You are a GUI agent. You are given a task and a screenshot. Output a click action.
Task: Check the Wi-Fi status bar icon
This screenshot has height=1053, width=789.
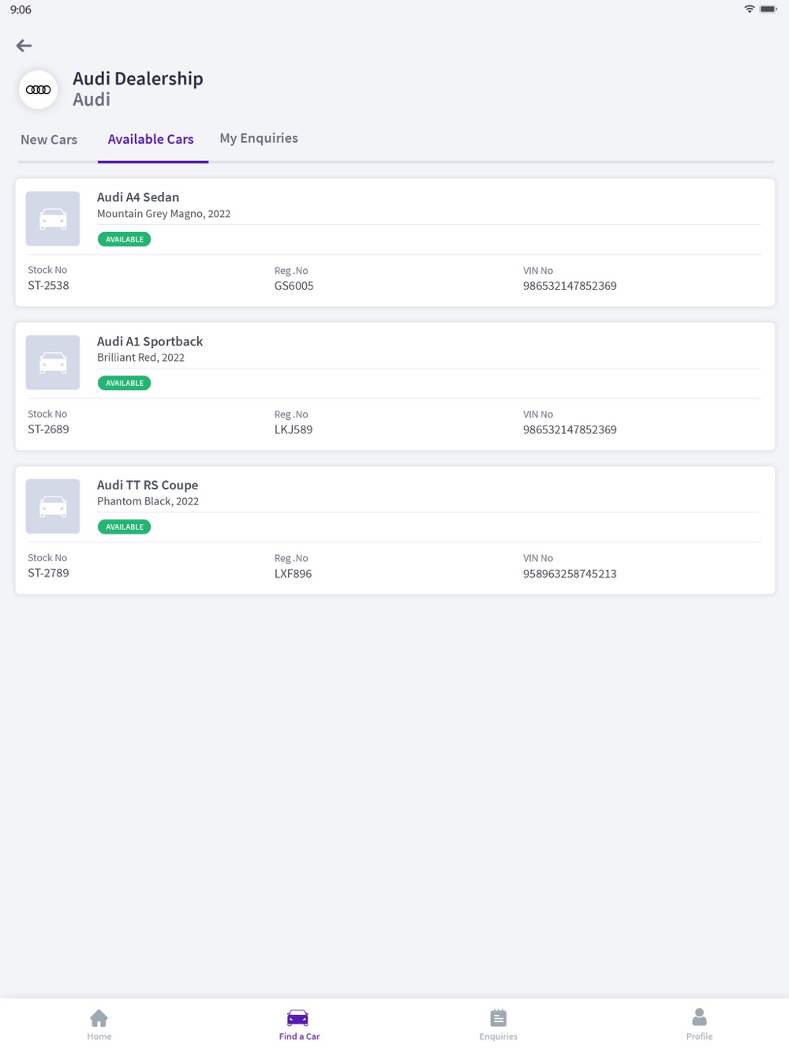750,9
